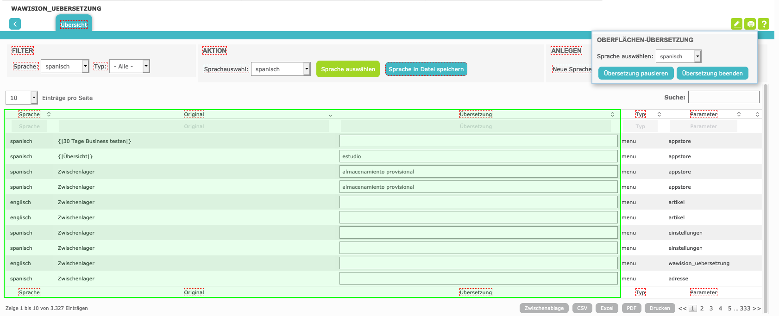Switch to the Übersicht tab
Screen dimensions: 779x316
point(74,25)
